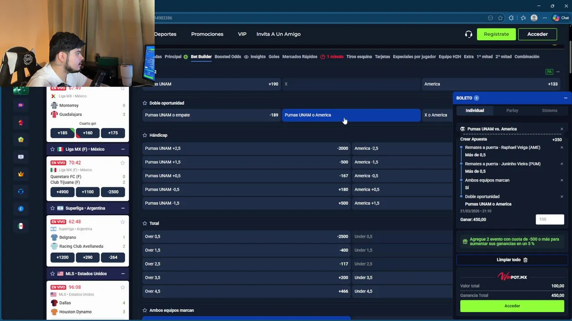Open browser extensions puzzle icon
The width and height of the screenshot is (572, 321).
coord(511,18)
